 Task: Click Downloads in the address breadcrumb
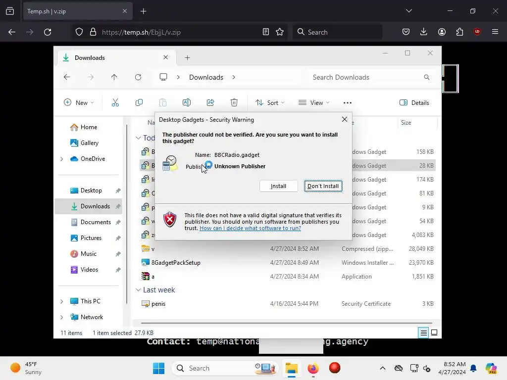(206, 77)
